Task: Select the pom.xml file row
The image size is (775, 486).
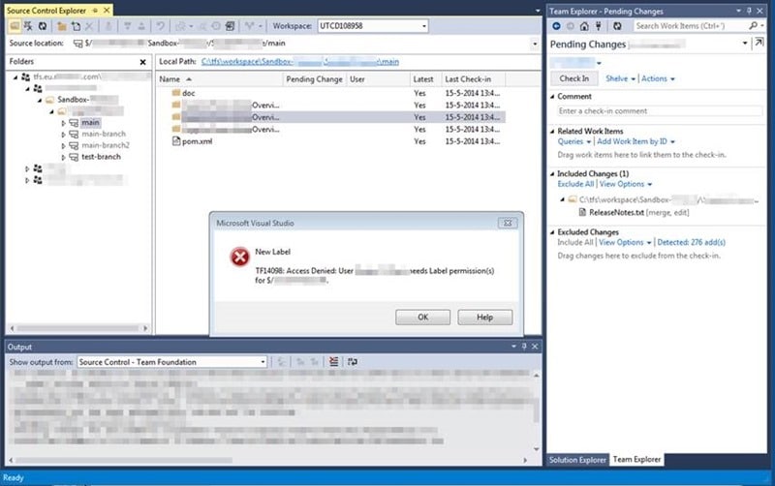Action: (x=330, y=141)
